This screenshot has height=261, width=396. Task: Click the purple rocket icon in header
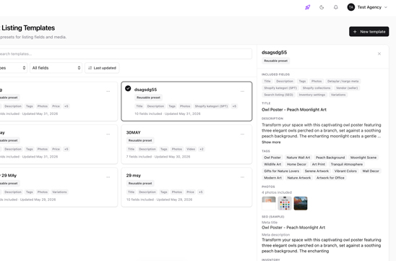pos(307,7)
